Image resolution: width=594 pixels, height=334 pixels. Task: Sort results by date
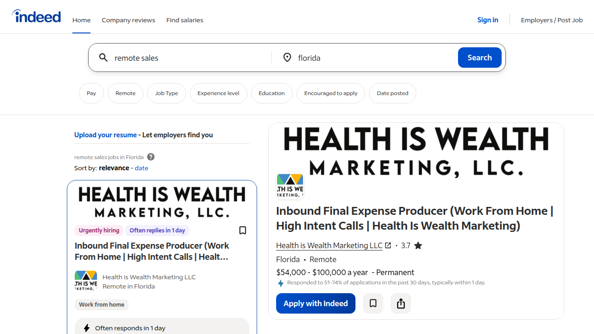142,168
